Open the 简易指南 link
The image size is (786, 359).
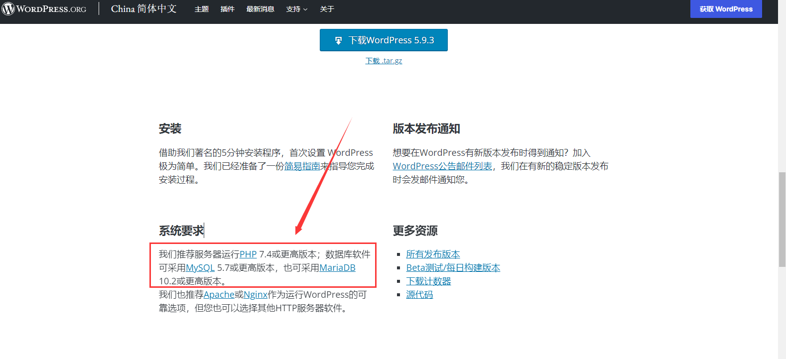pos(302,166)
